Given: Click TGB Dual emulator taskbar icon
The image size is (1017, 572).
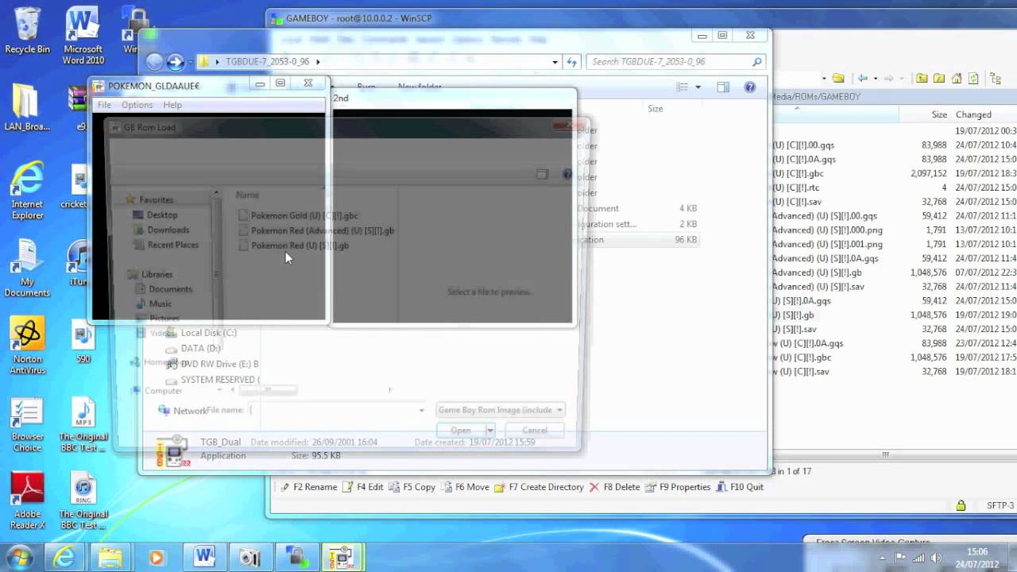Looking at the screenshot, I should pyautogui.click(x=342, y=558).
